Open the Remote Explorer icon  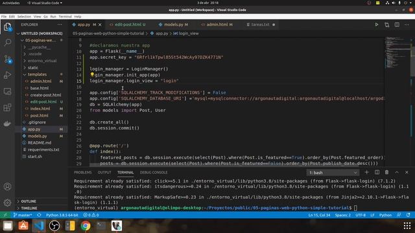click(7, 91)
